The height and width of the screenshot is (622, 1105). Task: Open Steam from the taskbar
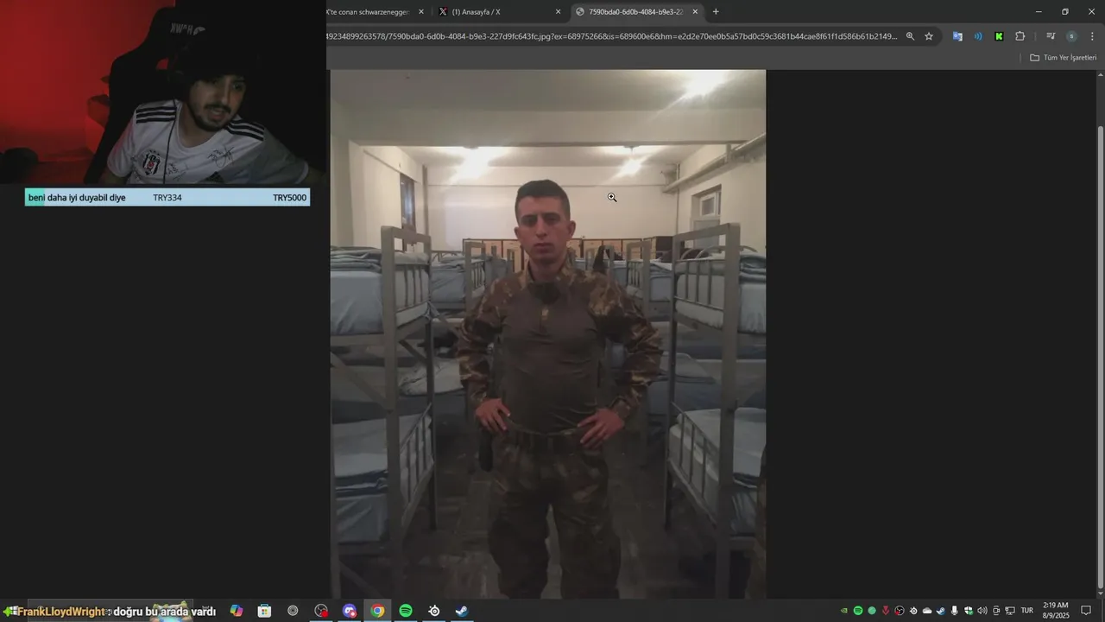462,611
